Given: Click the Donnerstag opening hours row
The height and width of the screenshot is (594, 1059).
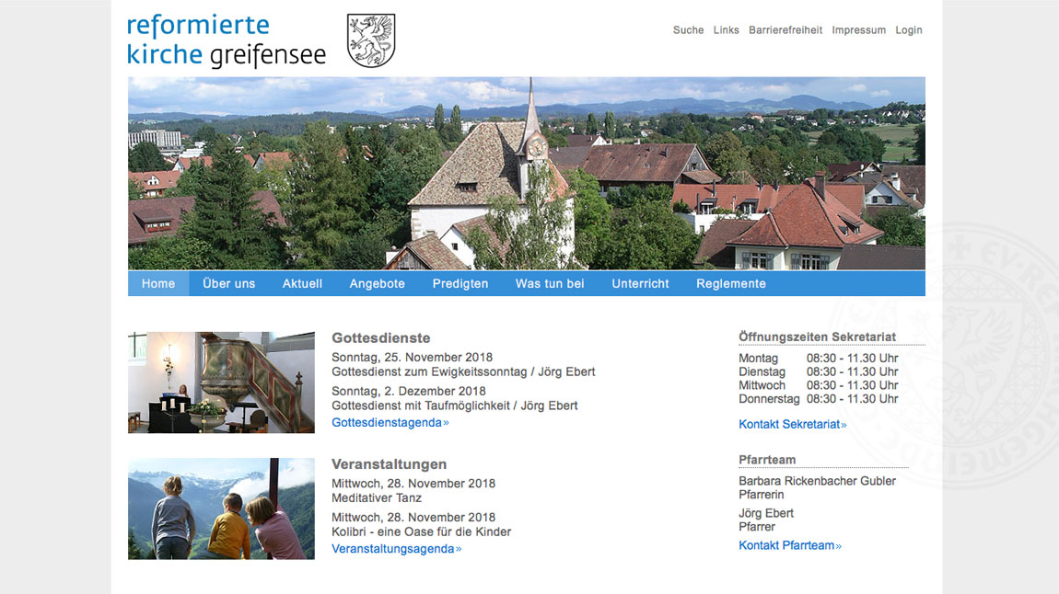Looking at the screenshot, I should [819, 399].
